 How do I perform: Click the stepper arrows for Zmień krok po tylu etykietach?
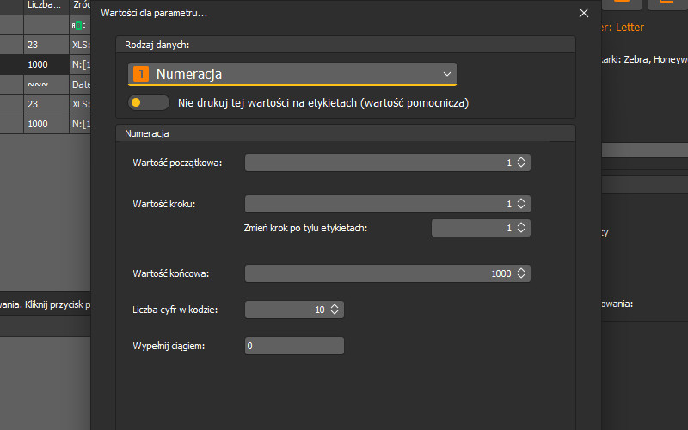pos(521,228)
